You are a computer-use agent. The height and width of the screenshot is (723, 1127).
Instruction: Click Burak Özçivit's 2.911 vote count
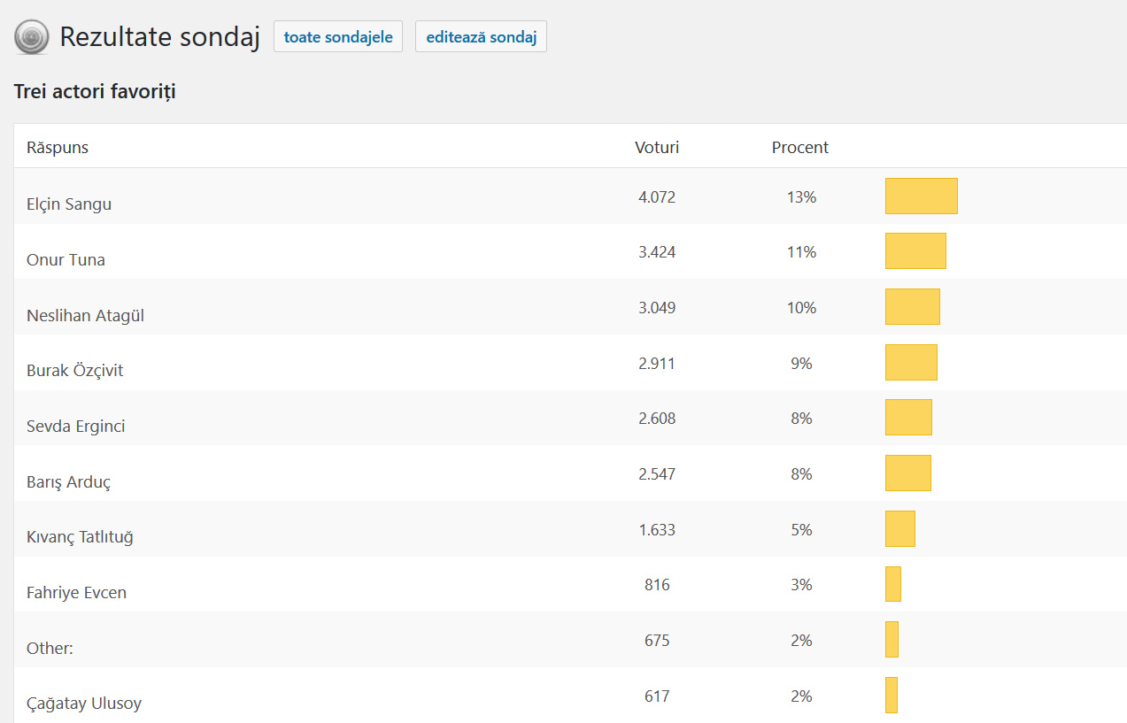click(657, 363)
